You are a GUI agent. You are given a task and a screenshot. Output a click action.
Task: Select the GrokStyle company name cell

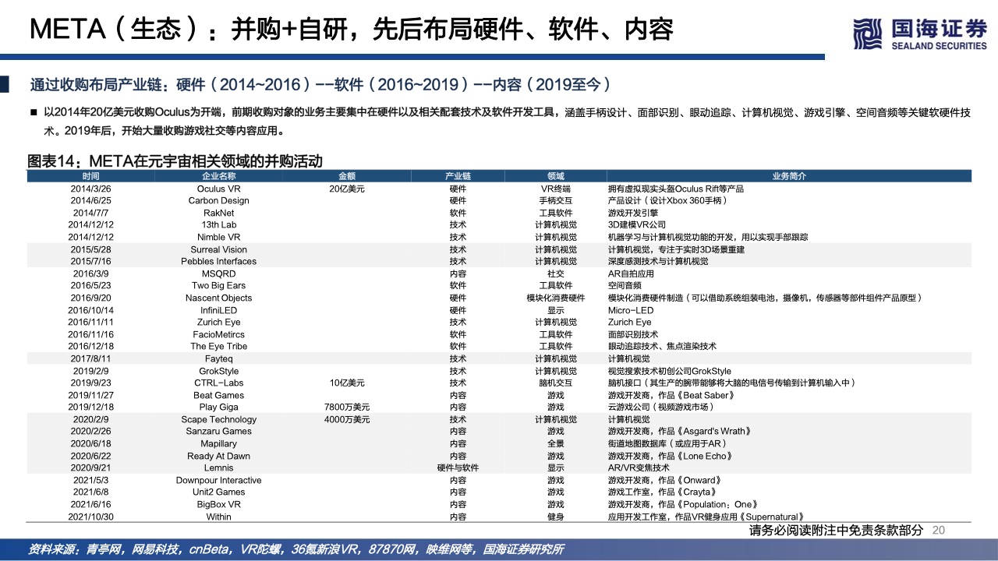click(x=218, y=371)
